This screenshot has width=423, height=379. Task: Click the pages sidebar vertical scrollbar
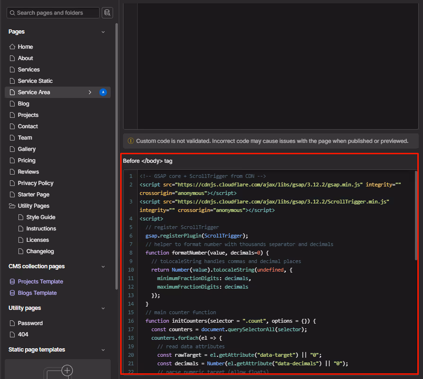(116, 157)
